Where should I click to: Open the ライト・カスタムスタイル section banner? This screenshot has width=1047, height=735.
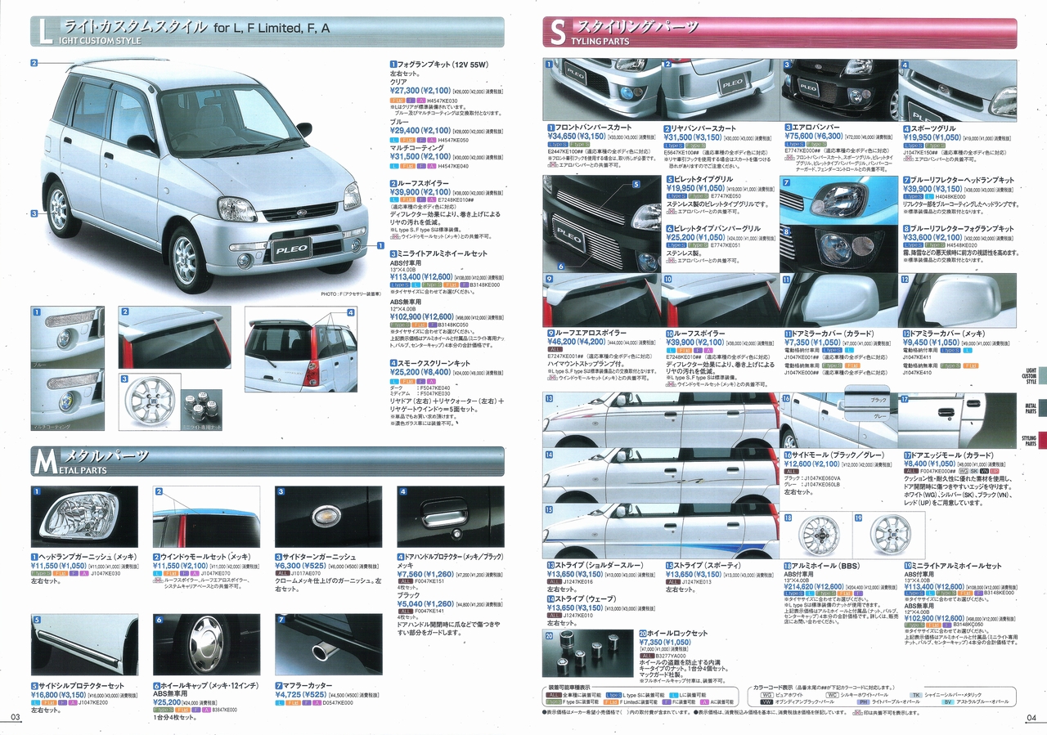coord(267,31)
